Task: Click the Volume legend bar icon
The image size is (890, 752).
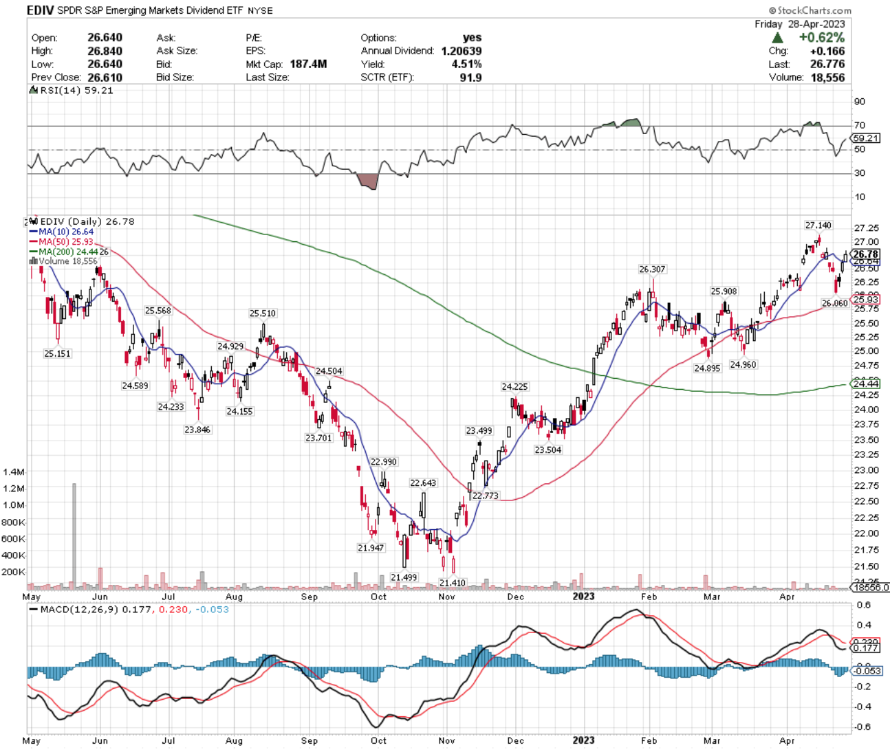Action: pos(33,261)
